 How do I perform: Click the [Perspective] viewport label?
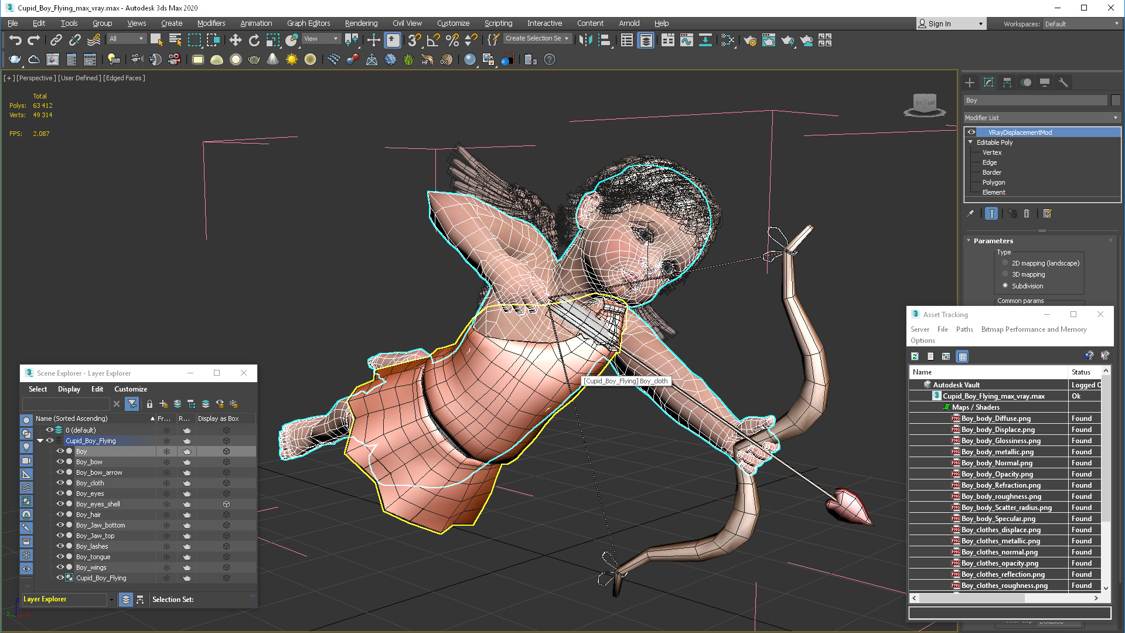tap(36, 78)
